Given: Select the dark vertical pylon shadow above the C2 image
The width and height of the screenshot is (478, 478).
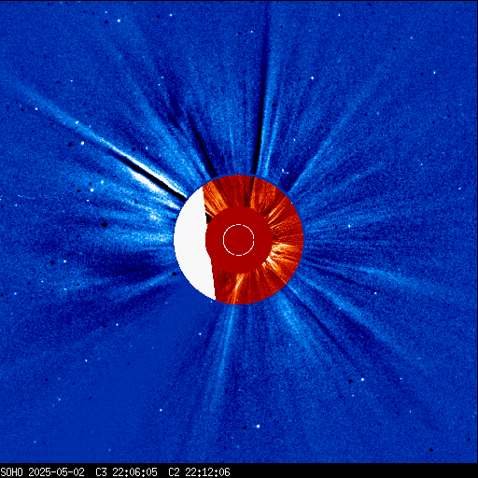Looking at the screenshot, I should [x=260, y=93].
